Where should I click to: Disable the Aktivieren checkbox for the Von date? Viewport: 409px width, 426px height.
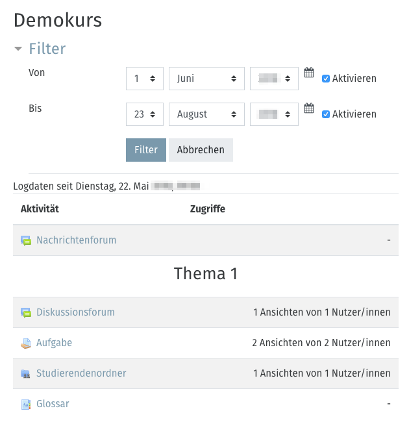click(326, 79)
